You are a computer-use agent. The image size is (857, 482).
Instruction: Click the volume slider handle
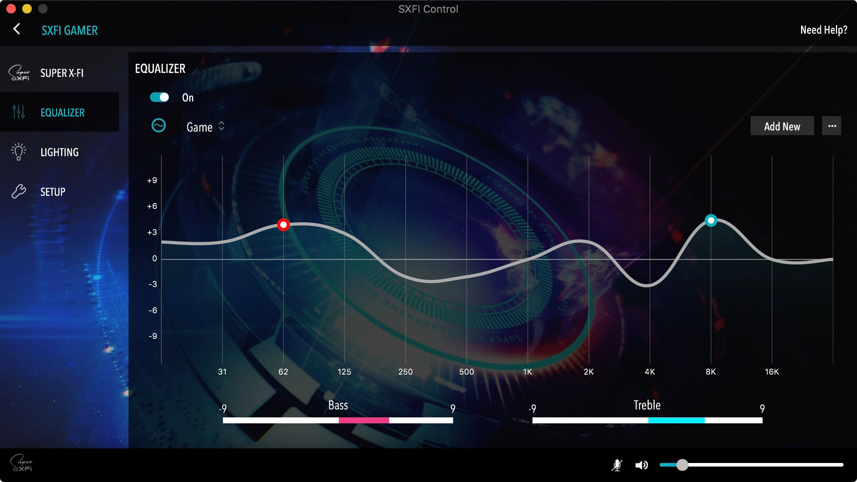tap(682, 465)
